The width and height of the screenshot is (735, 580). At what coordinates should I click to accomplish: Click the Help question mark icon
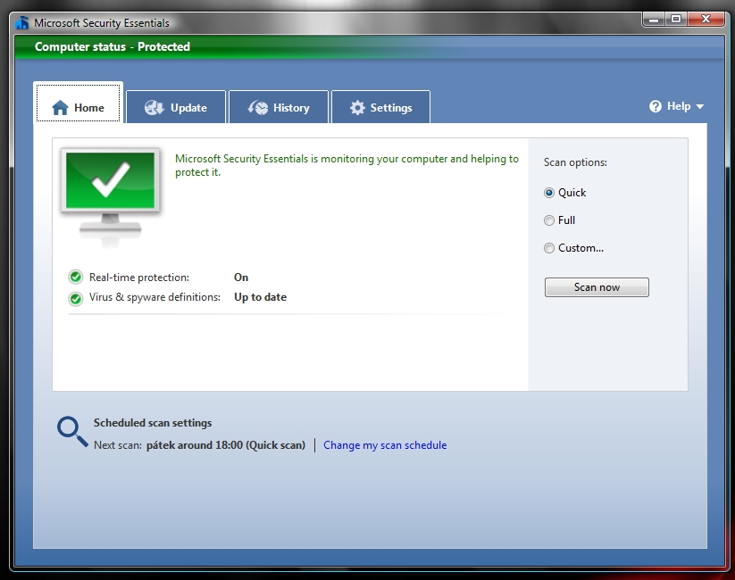click(655, 106)
